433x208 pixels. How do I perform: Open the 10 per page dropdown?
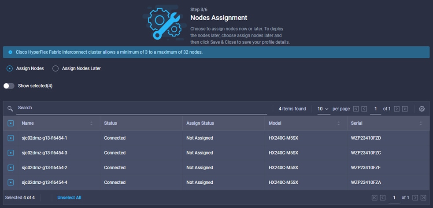point(323,109)
